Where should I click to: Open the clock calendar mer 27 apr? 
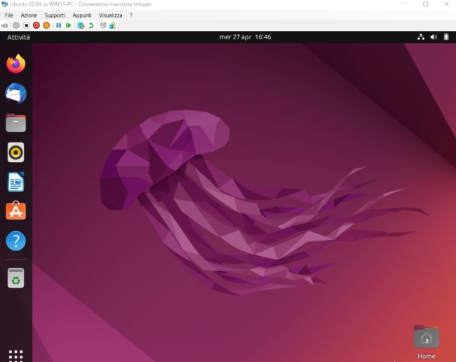[x=245, y=37]
